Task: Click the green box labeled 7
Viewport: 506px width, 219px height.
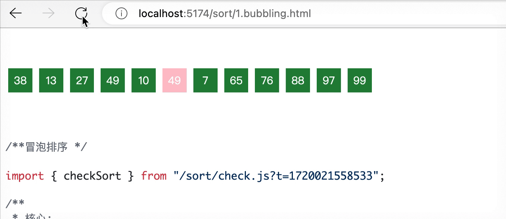Action: click(205, 80)
